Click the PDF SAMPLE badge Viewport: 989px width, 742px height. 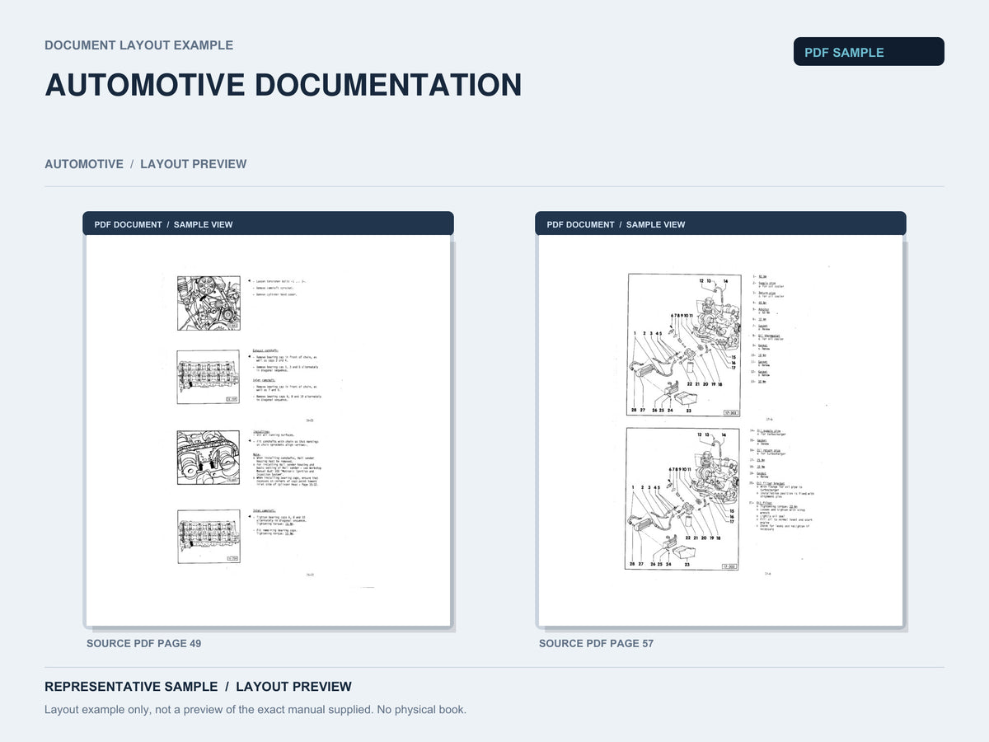click(x=869, y=52)
